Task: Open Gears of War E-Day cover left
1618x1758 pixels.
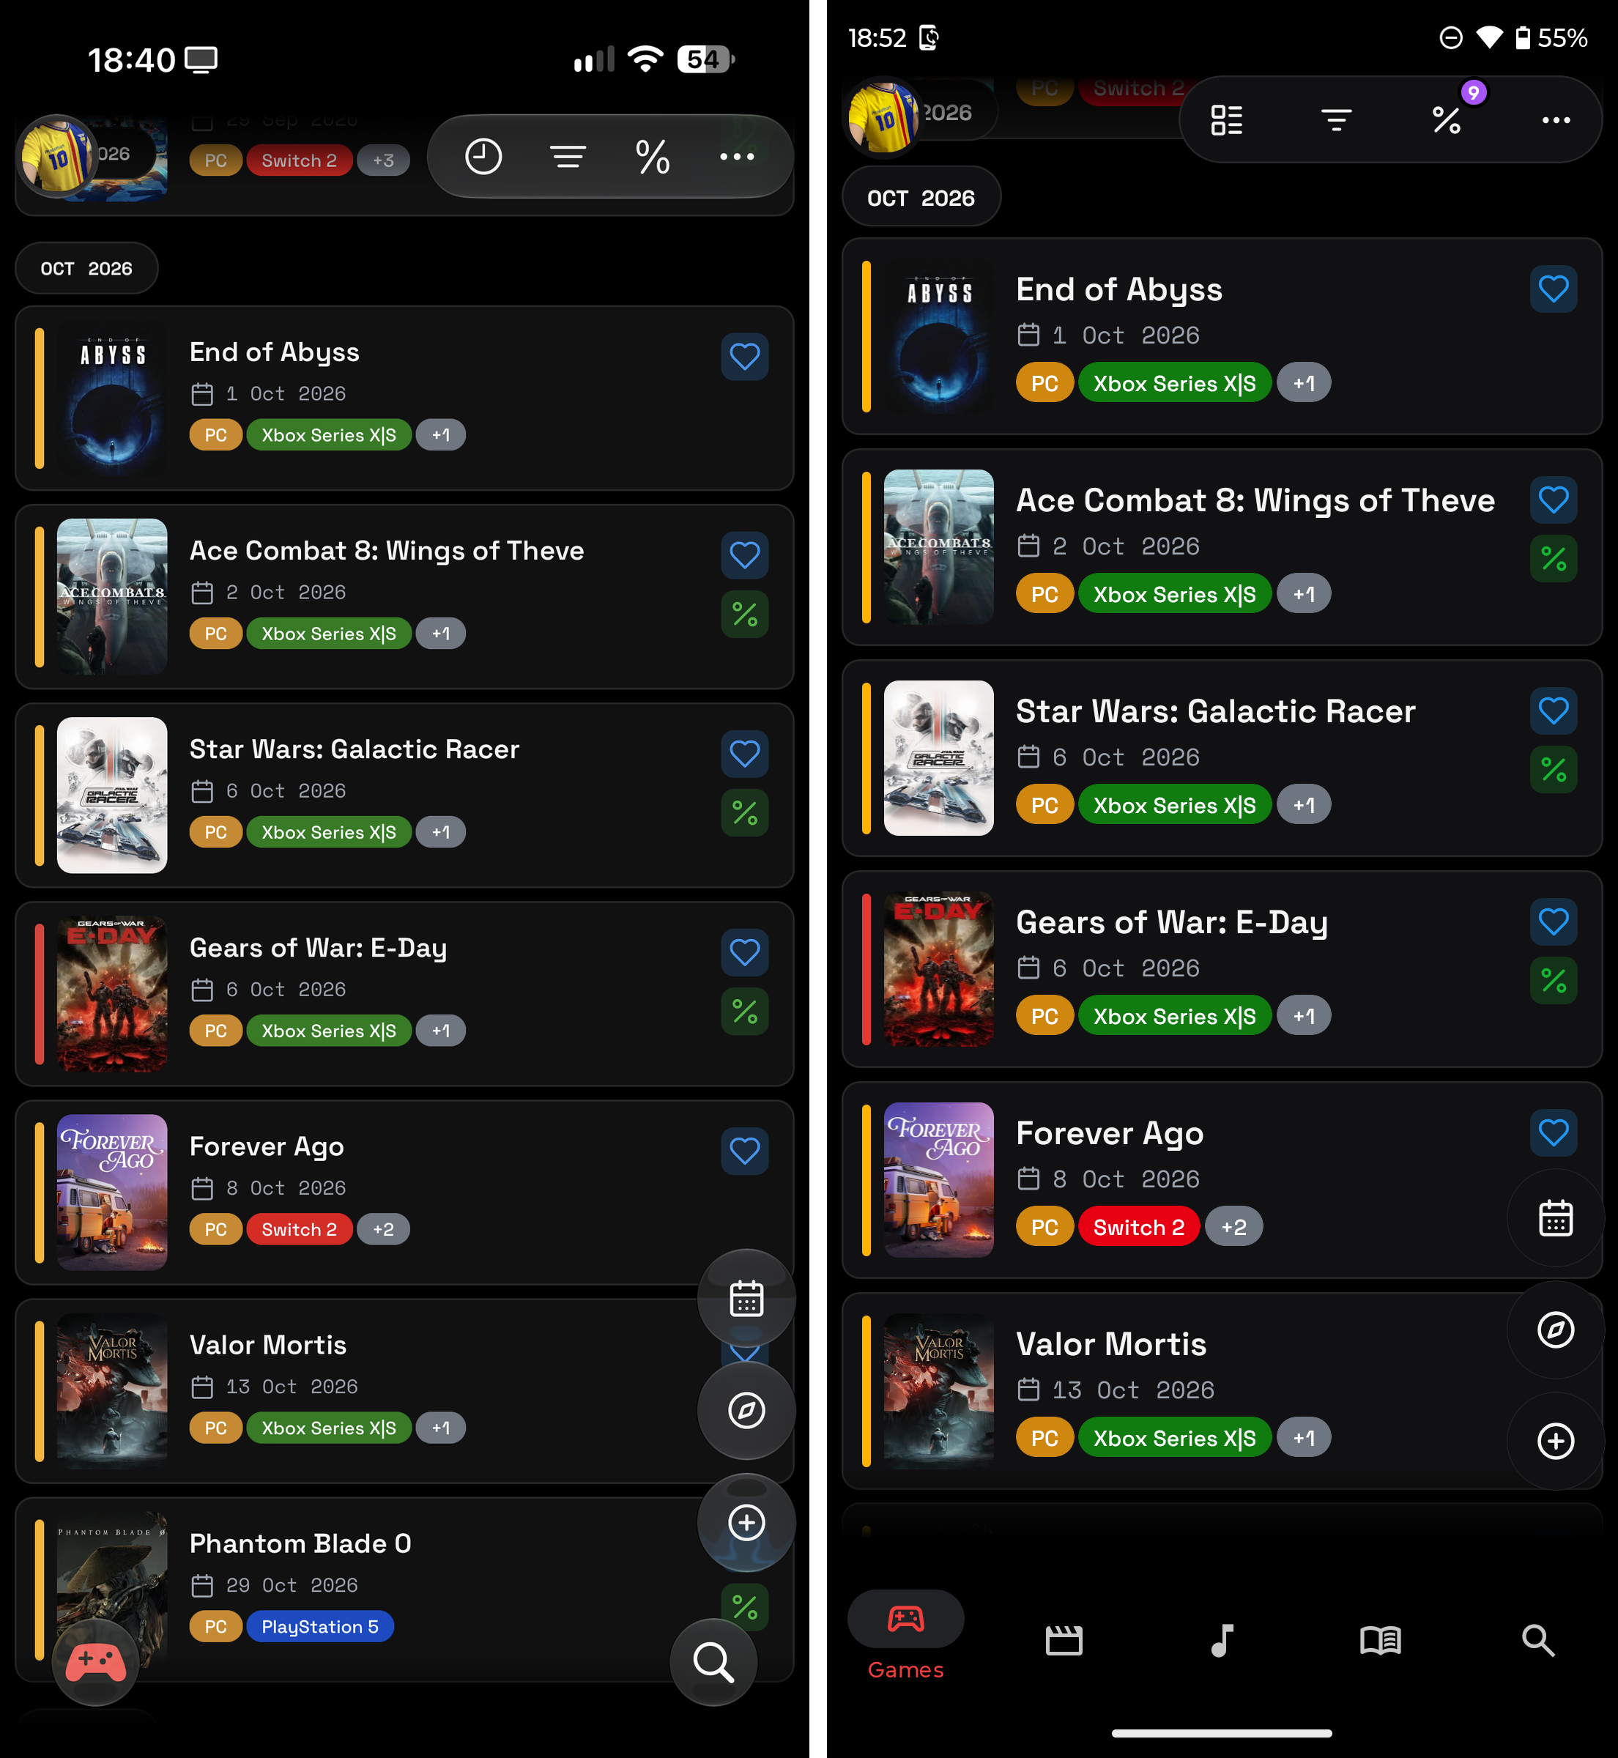Action: click(112, 994)
